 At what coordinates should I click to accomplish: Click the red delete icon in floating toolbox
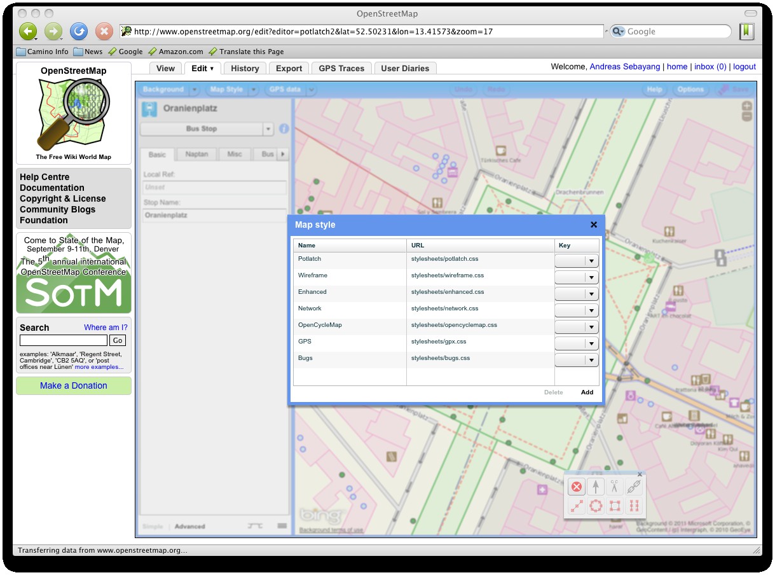tap(576, 487)
